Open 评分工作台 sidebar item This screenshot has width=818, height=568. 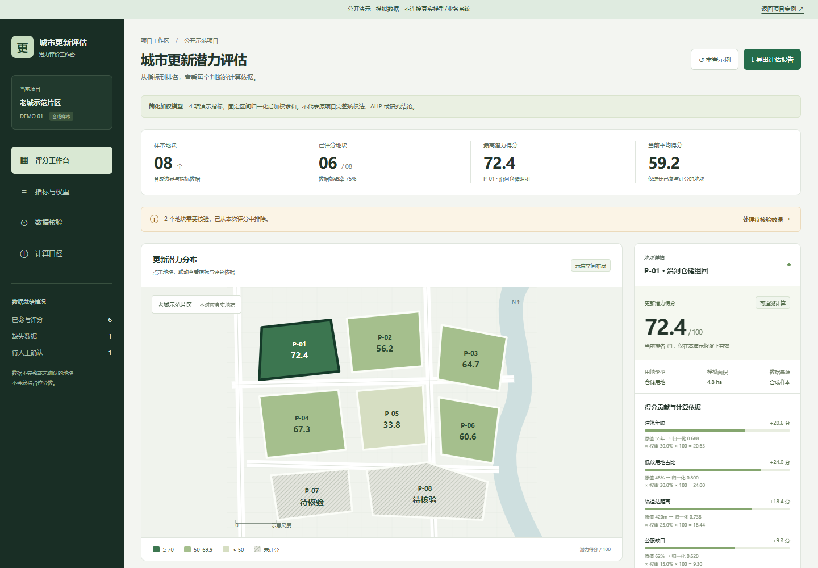(x=62, y=160)
